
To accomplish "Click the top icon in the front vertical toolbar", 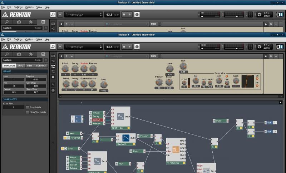I will tap(53, 56).
